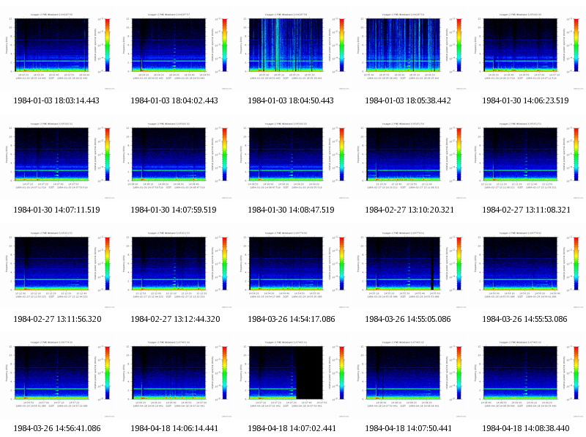Click the caption 1984-01-03 18:04:02.443

tap(174, 100)
